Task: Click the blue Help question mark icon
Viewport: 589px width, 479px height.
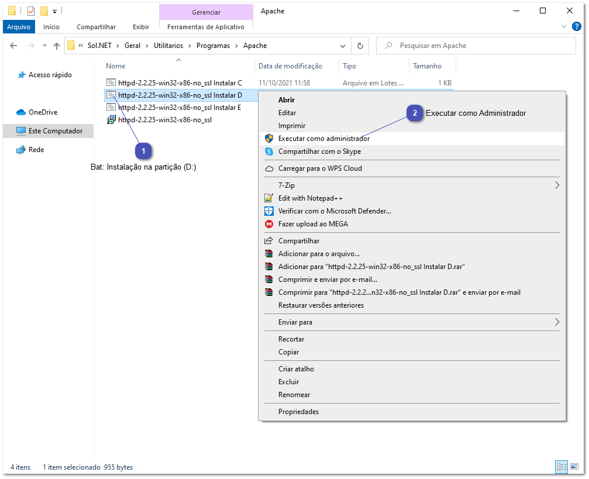Action: coord(577,26)
